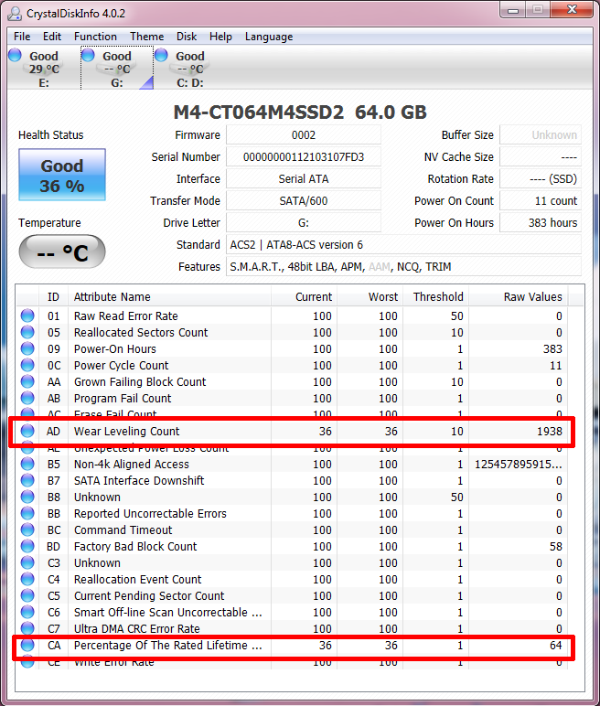The image size is (600, 706).
Task: Click the Threshold column header
Action: pyautogui.click(x=435, y=296)
